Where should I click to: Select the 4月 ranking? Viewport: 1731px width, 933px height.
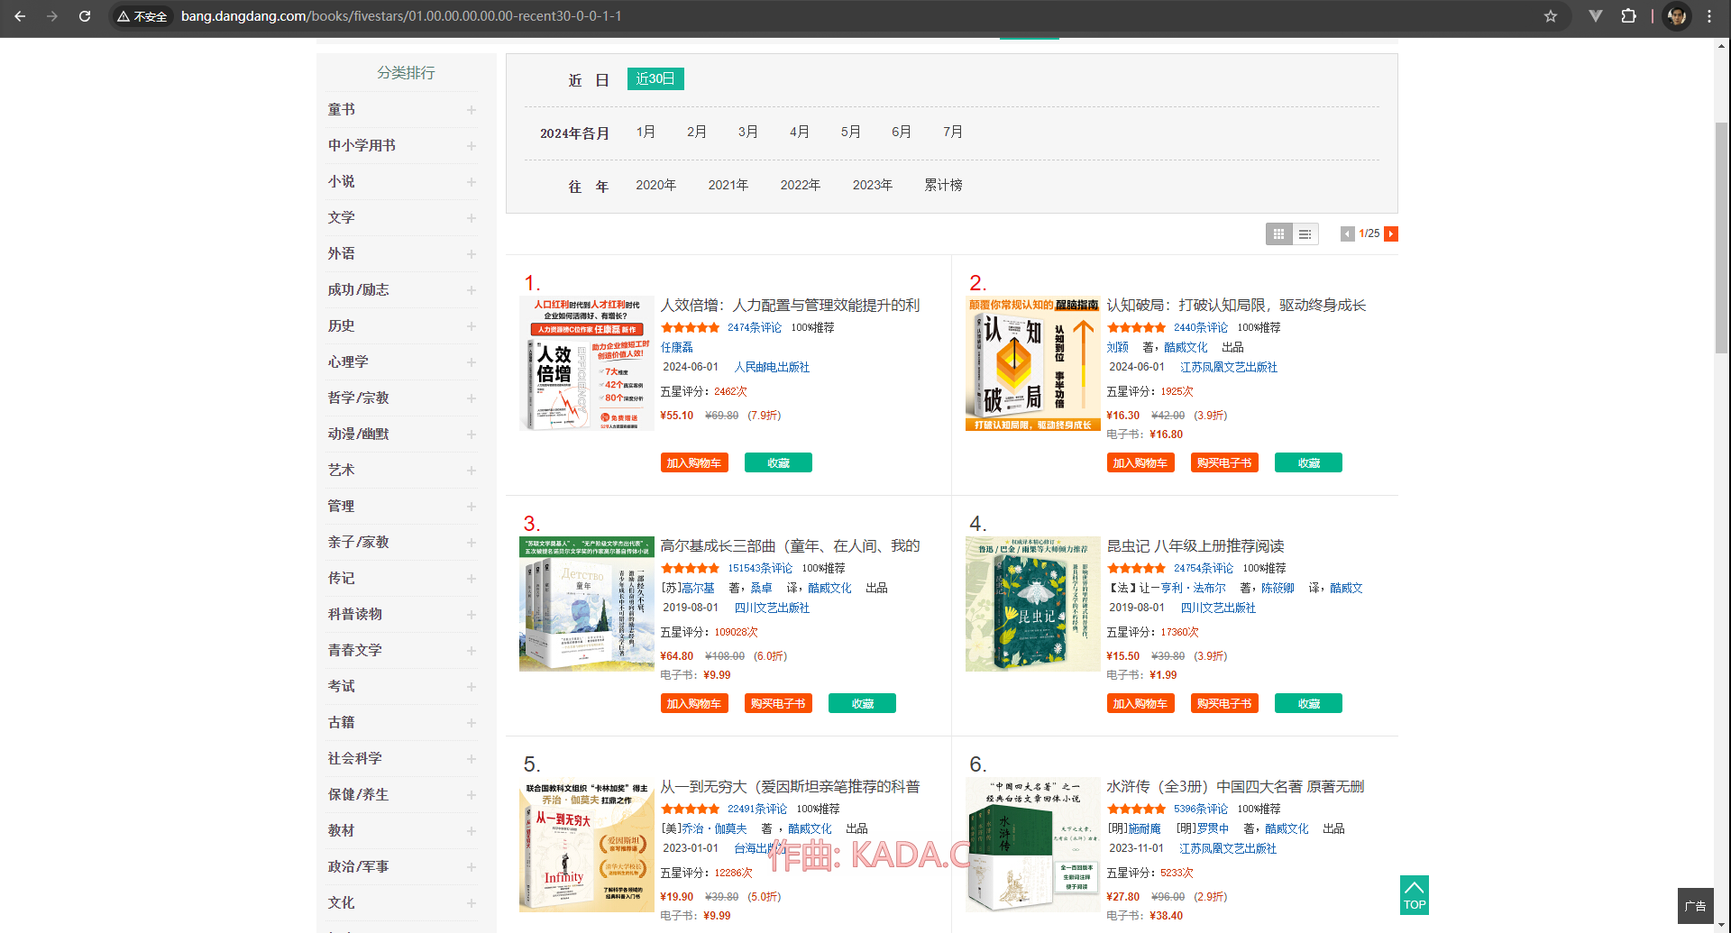click(800, 132)
